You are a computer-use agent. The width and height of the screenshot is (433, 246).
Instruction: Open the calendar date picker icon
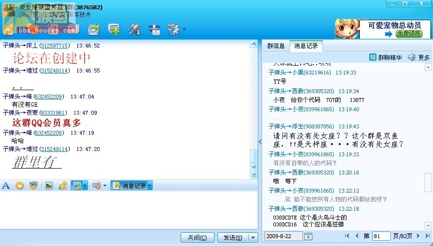pos(308,236)
